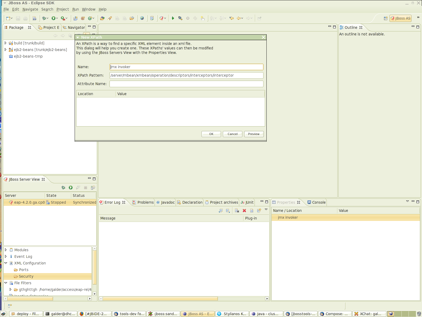Open the Error Log view menu dropdown arrow
Screen dimensions: 422x317
266,210
